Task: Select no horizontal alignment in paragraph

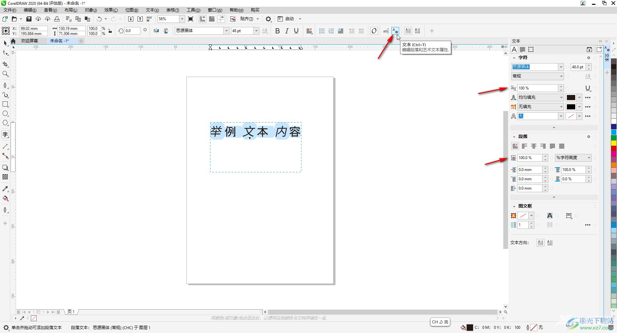Action: coord(515,146)
